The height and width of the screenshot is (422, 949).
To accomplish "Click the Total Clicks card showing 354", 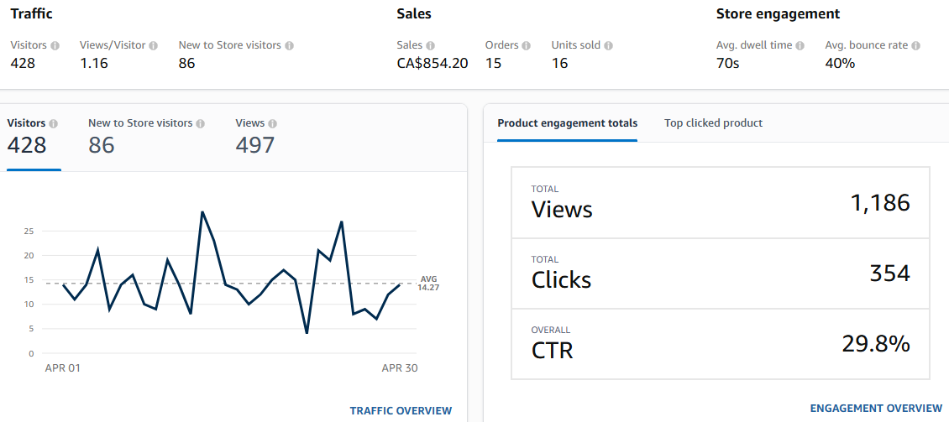I will 721,274.
